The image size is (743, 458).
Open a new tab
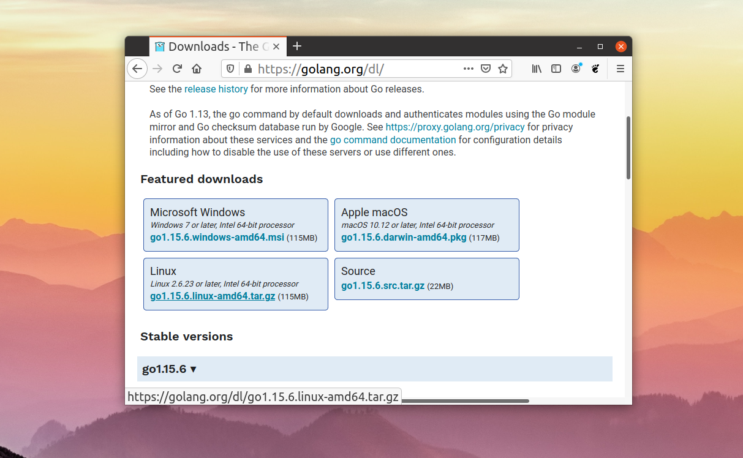(297, 46)
